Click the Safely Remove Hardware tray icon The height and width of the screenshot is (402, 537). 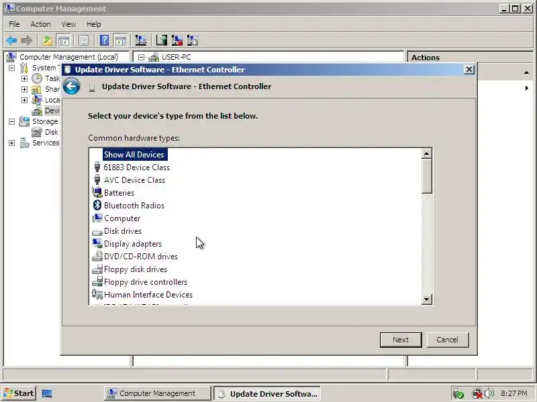[458, 394]
